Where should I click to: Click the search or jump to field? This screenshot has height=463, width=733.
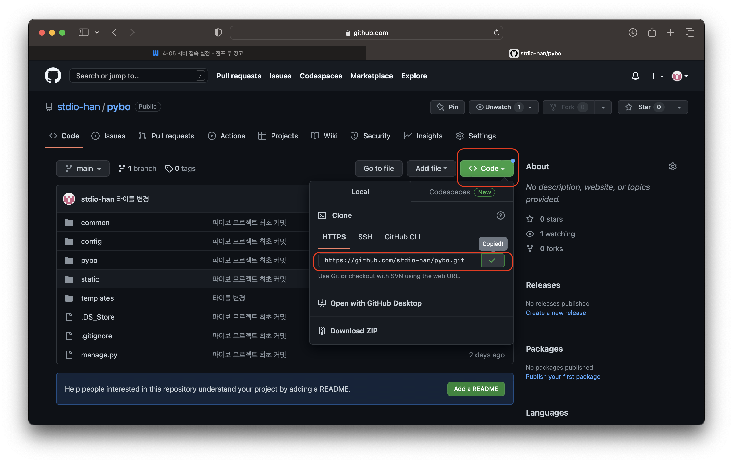click(x=134, y=76)
